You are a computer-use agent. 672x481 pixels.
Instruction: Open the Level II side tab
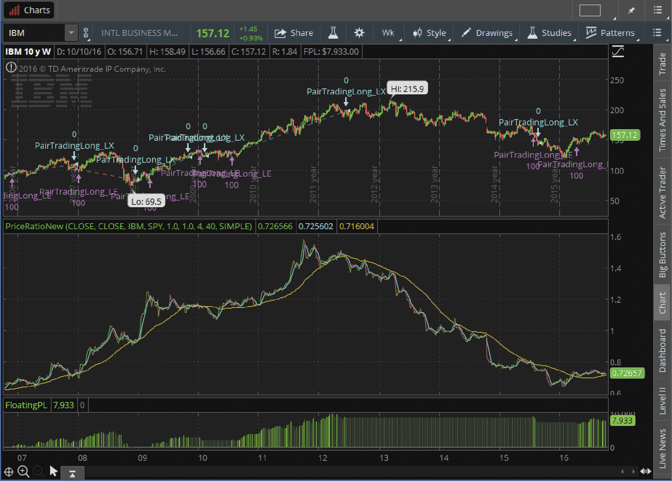pos(662,401)
